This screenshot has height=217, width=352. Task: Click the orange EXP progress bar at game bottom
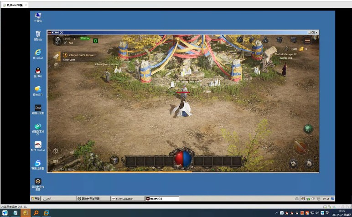(x=122, y=172)
